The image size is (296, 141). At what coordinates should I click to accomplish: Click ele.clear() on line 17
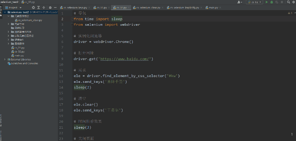point(86,105)
